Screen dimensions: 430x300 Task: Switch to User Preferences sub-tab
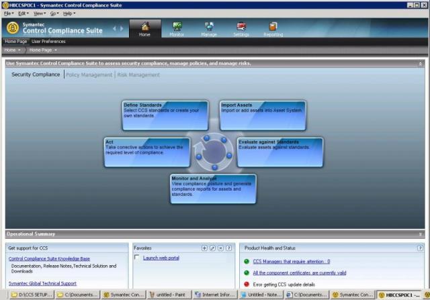pos(48,42)
